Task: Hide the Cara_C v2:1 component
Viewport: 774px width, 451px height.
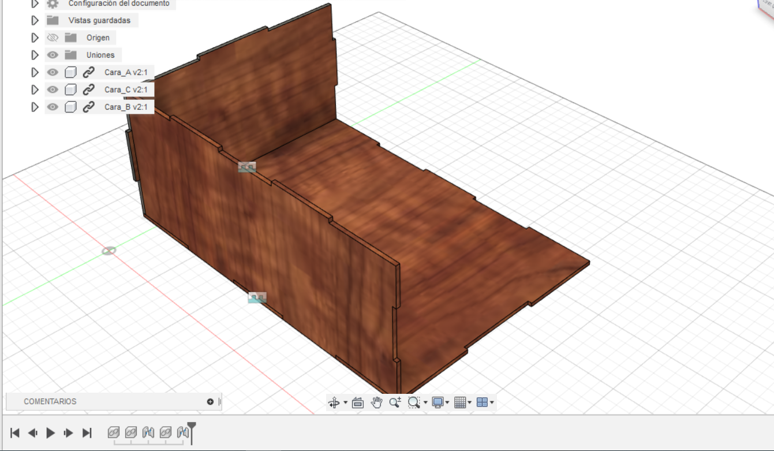Action: click(53, 90)
